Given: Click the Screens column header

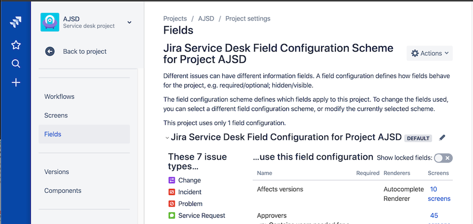Looking at the screenshot, I should click(x=438, y=173).
